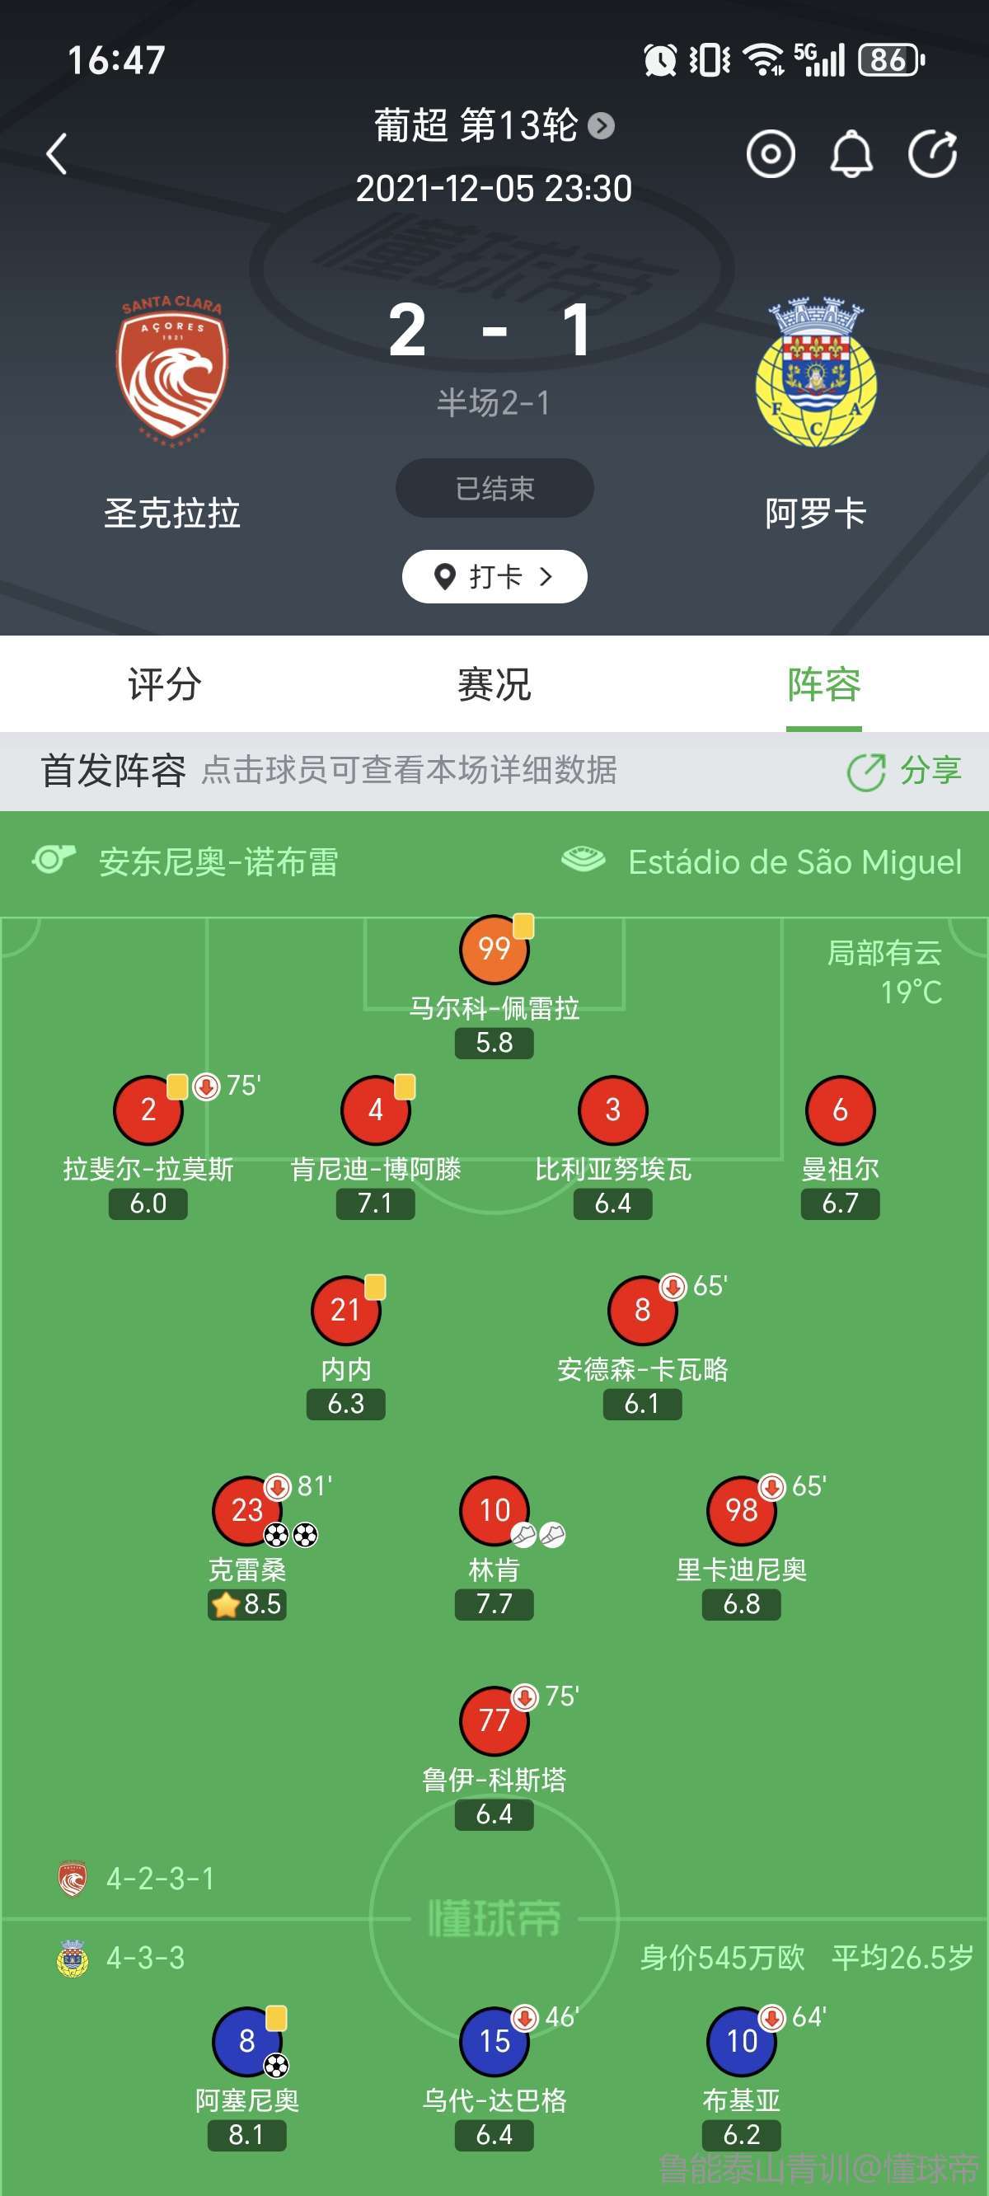
Task: Tap player 林肯 number 10 circle
Action: coord(494,1511)
